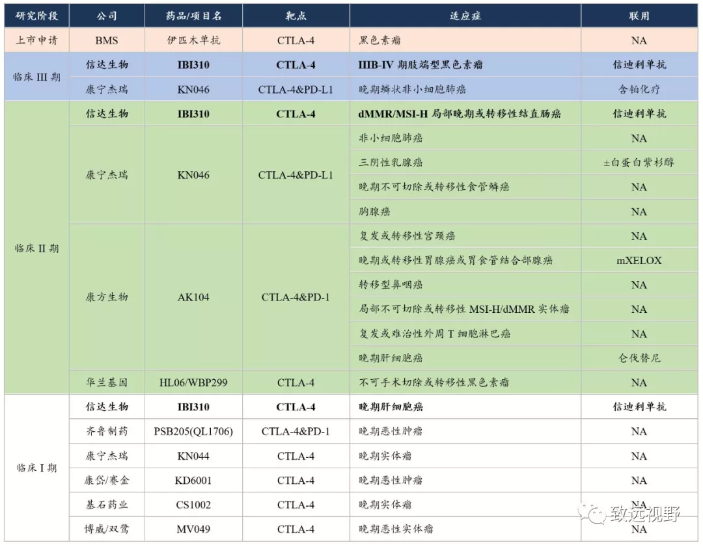Click the 转移型鼻咽癌 indication cell
The height and width of the screenshot is (545, 703).
click(465, 285)
